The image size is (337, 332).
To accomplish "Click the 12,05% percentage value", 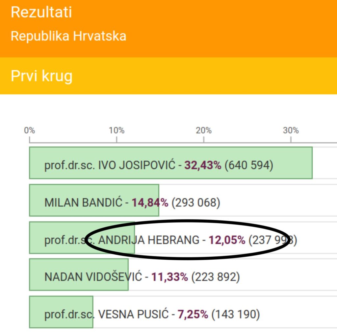I will [227, 240].
